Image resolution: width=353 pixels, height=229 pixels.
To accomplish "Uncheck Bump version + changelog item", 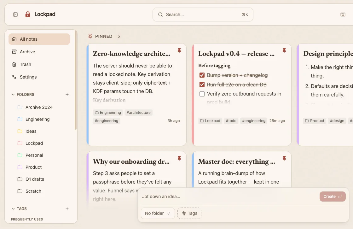I will pyautogui.click(x=202, y=75).
